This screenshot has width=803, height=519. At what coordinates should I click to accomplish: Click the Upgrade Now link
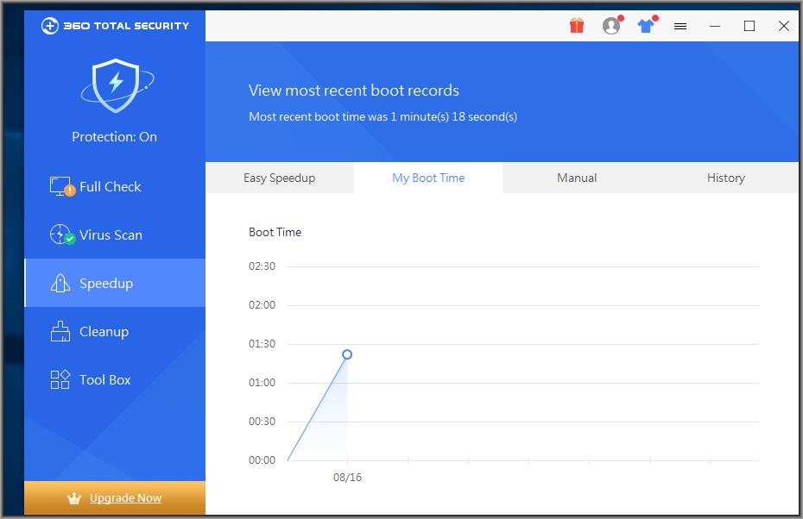point(125,498)
